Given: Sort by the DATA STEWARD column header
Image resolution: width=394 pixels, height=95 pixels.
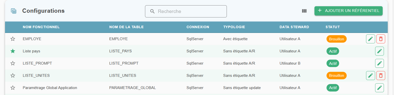Looking at the screenshot, I should 294,27.
